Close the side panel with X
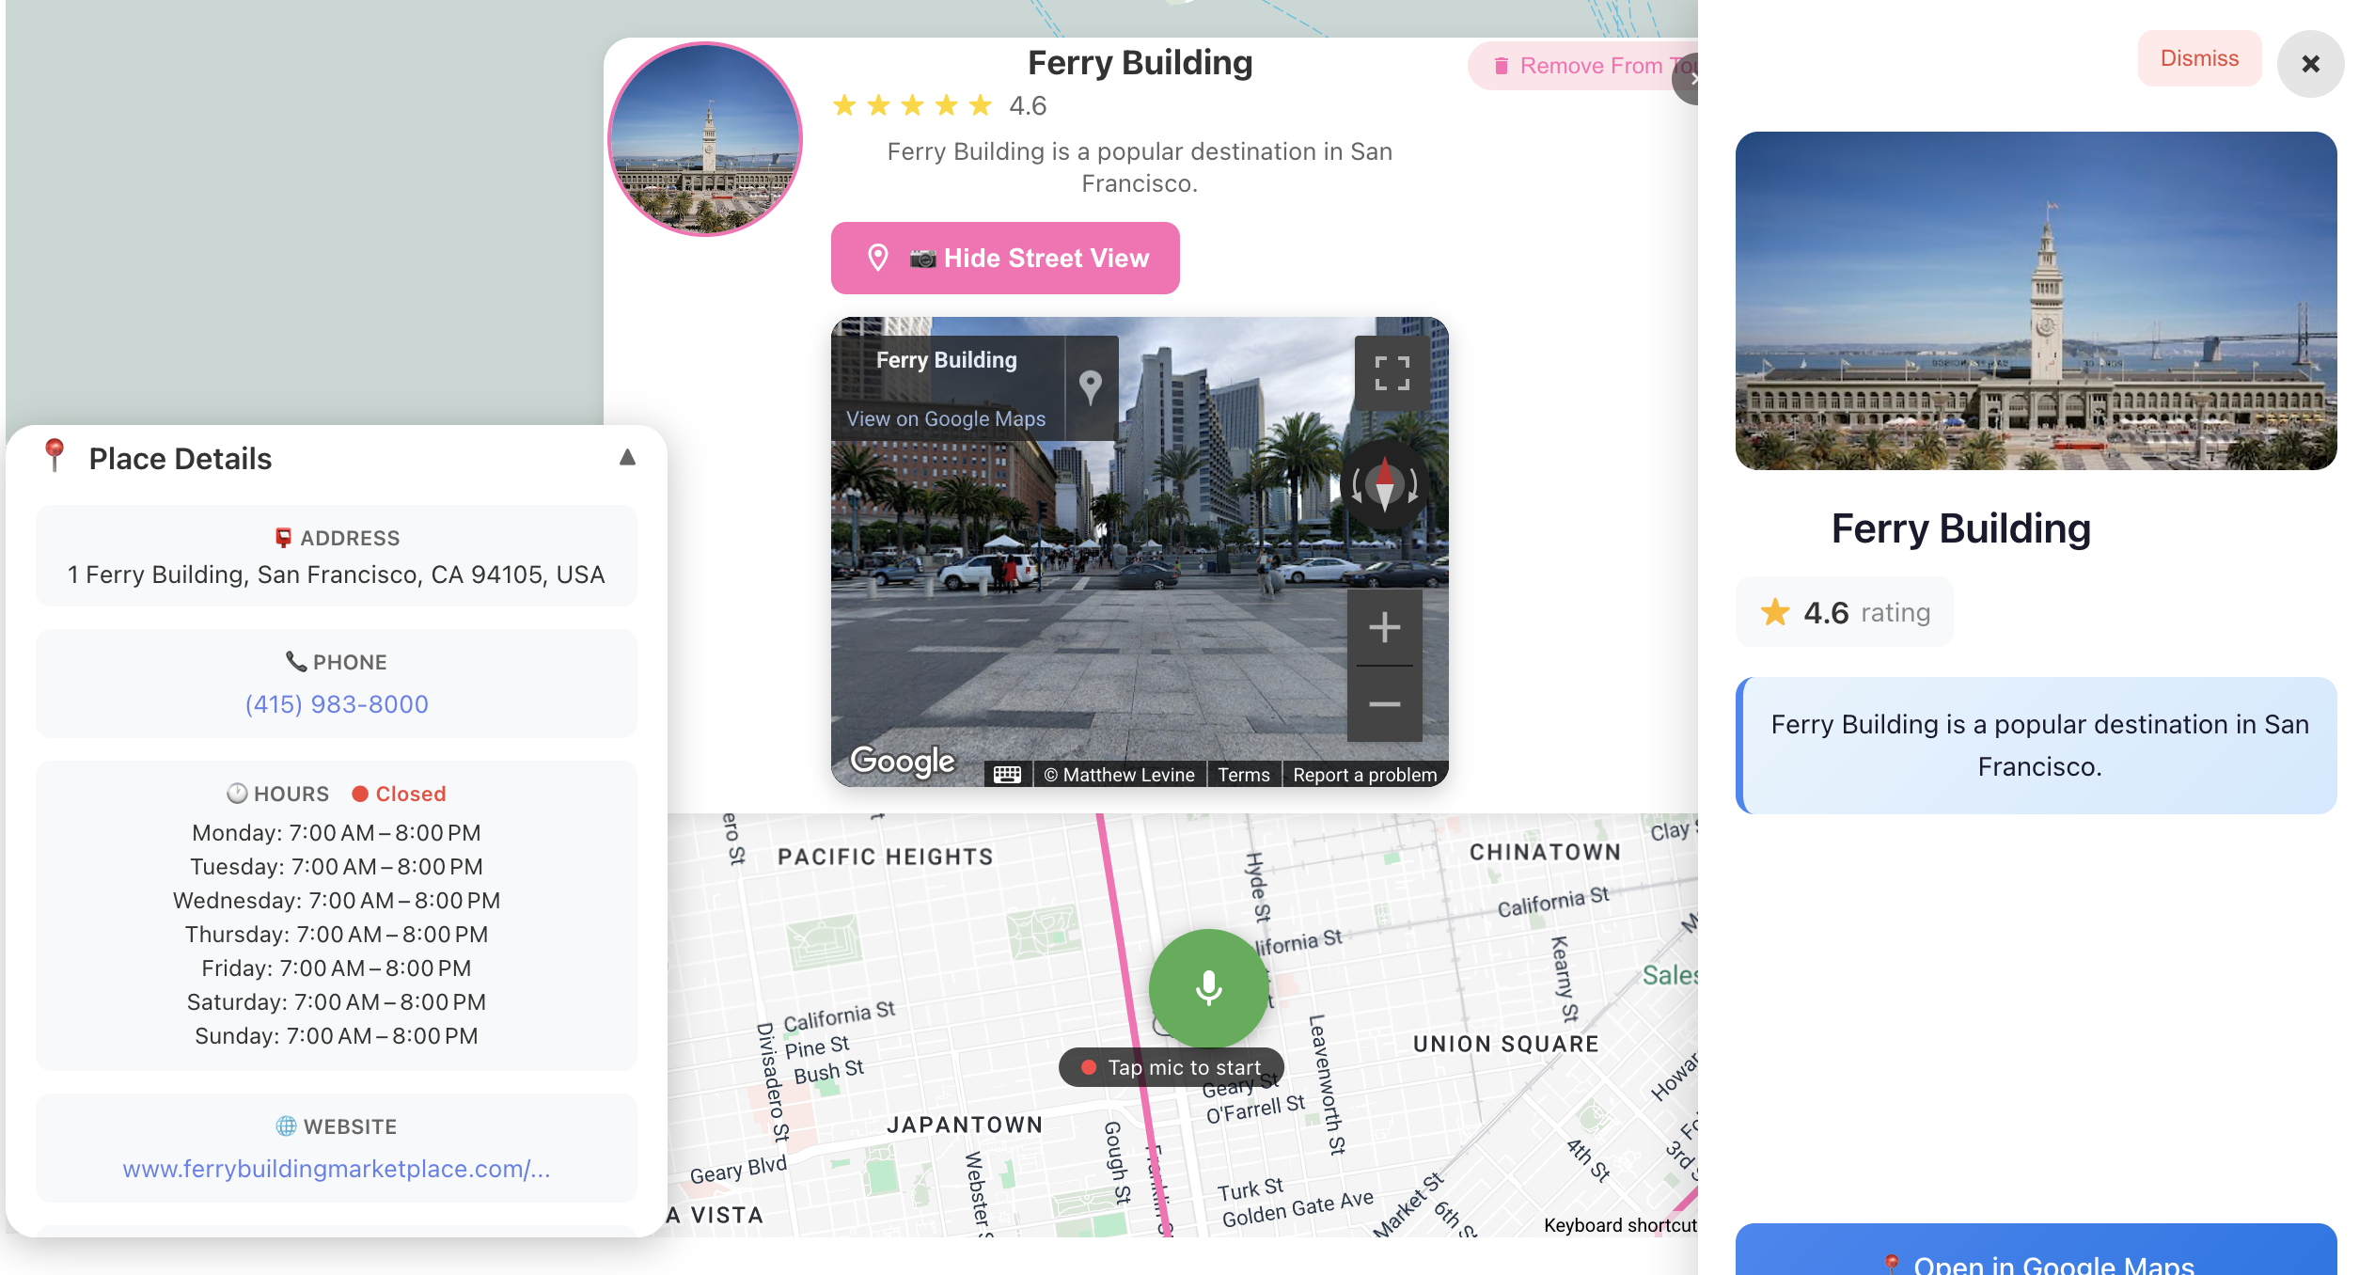The height and width of the screenshot is (1275, 2375). point(2310,64)
